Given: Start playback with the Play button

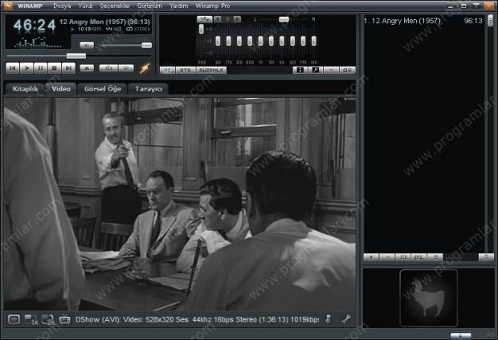Looking at the screenshot, I should (27, 68).
